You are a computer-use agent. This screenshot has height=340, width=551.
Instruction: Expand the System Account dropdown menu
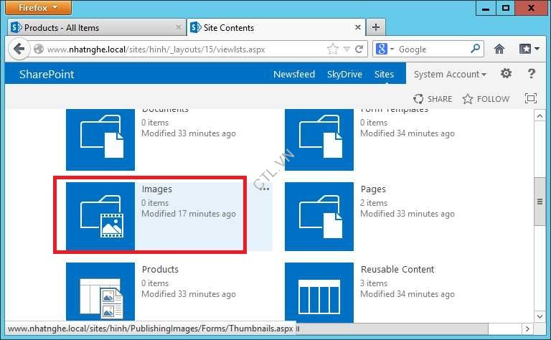[450, 75]
